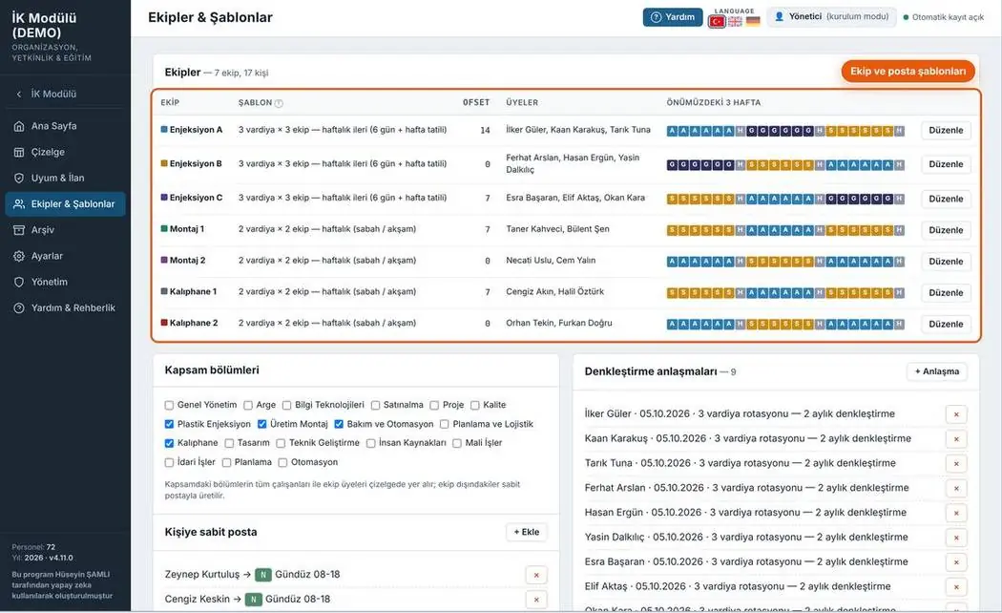Click + Ekle in Kişiye sabit posta
1002x613 pixels.
point(527,532)
